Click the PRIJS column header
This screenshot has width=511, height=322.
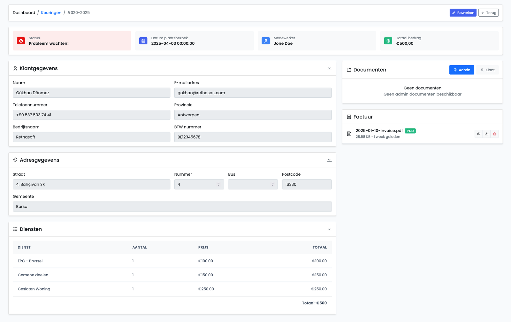(x=203, y=248)
